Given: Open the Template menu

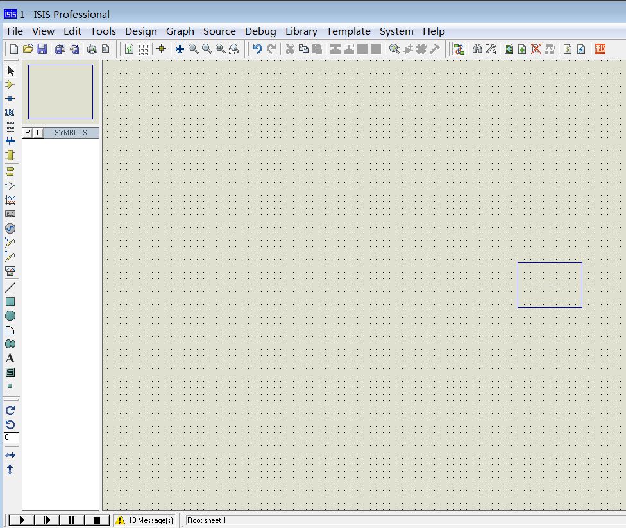Looking at the screenshot, I should [348, 31].
